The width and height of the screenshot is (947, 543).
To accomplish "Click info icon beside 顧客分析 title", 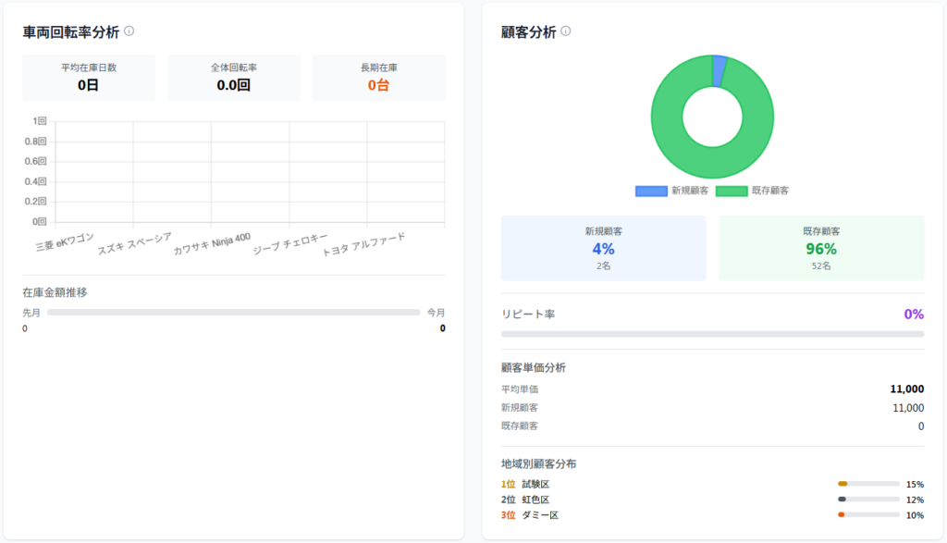I will point(566,31).
